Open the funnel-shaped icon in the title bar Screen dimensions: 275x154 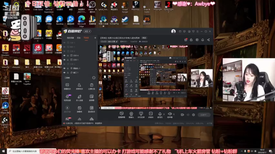click(193, 31)
